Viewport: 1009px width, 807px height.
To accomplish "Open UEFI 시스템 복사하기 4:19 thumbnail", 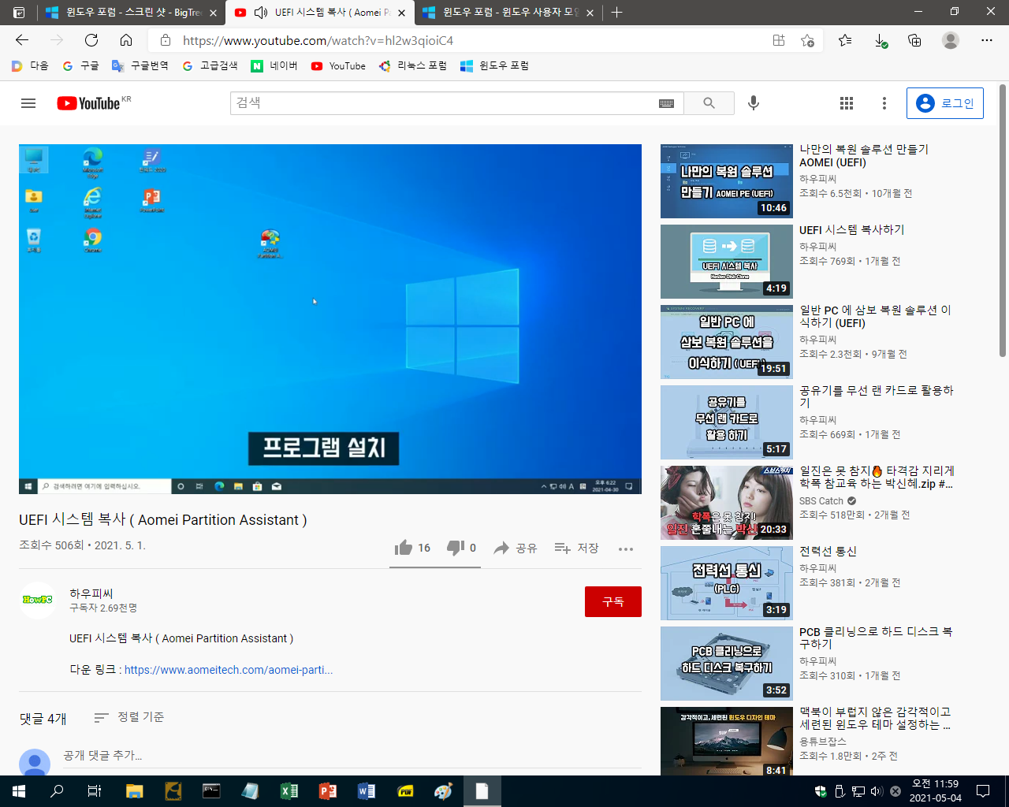I will pos(727,262).
